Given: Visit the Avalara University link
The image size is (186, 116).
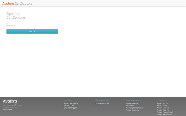Looking at the screenshot, I should coord(132,110).
